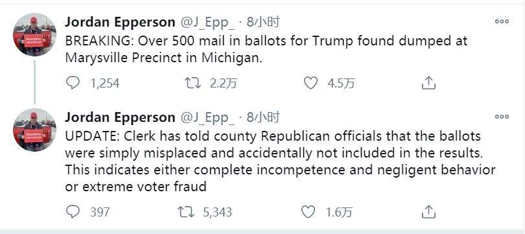Viewport: 525px width, 234px height.
Task: Retweet the BREAKING tweet with 2.2万 retweets
Action: point(193,83)
